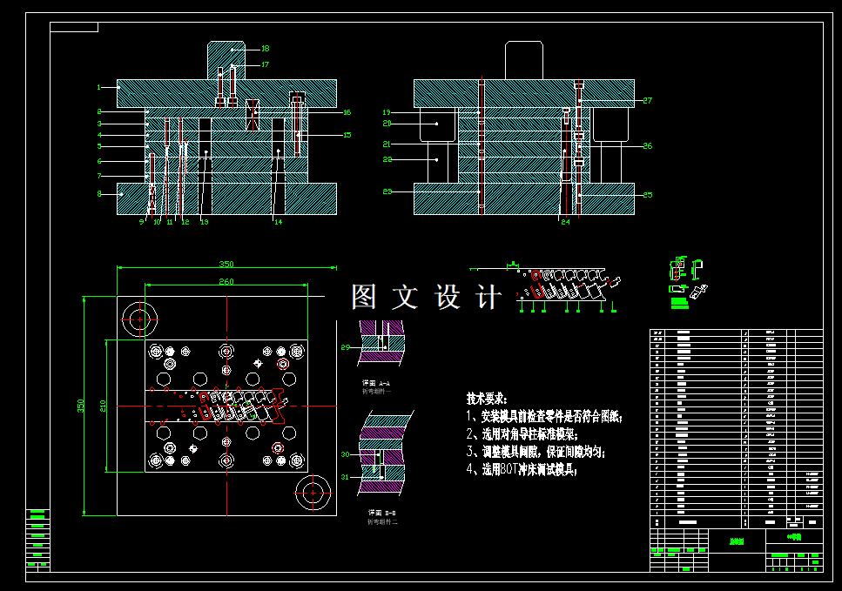Click requirement line '1、安装模具前检查零件是否符合图纸'
Viewport: 842px width, 591px height.
(x=544, y=417)
